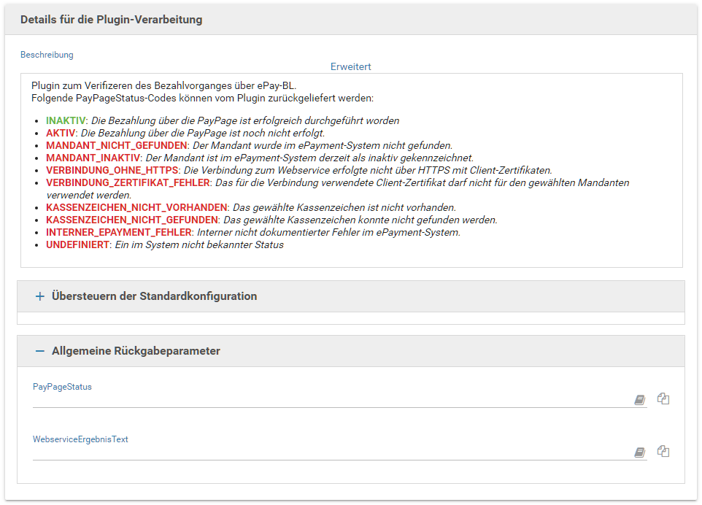Image resolution: width=702 pixels, height=505 pixels.
Task: Expand the Übersteuern der Standardkonfiguration section title
Action: click(x=154, y=296)
